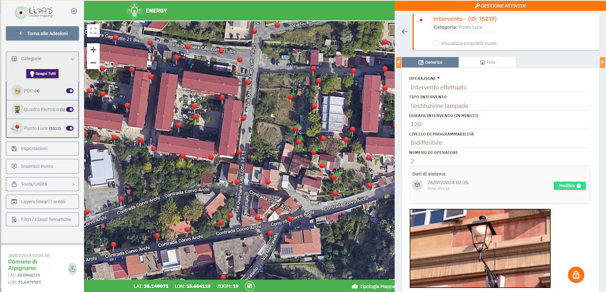The width and height of the screenshot is (606, 292).
Task: Collapse the Categorie section
Action: coord(73,59)
